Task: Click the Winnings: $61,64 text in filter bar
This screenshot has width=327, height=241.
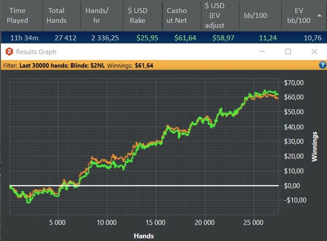Action: click(x=130, y=65)
